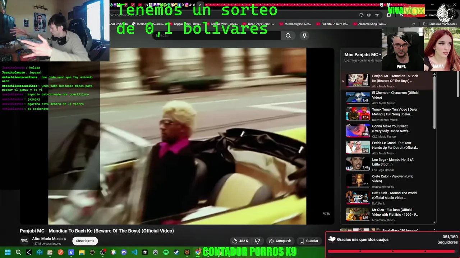Viewport: 460px width, 258px height.
Task: Show hidden bookmarks with the chevron
Action: point(414,24)
